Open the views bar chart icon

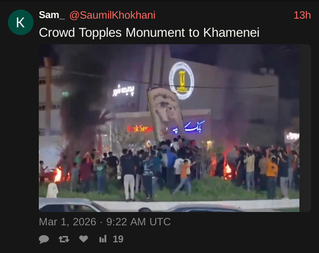tap(103, 239)
